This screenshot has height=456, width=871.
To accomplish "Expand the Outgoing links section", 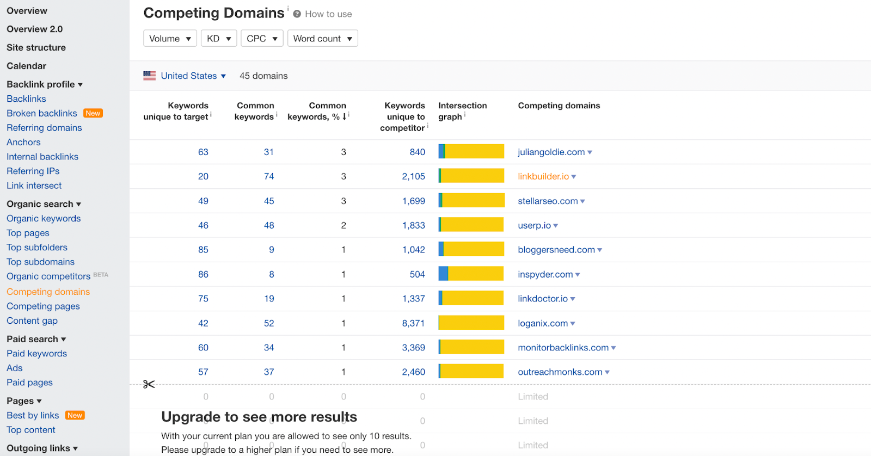I will click(x=42, y=448).
